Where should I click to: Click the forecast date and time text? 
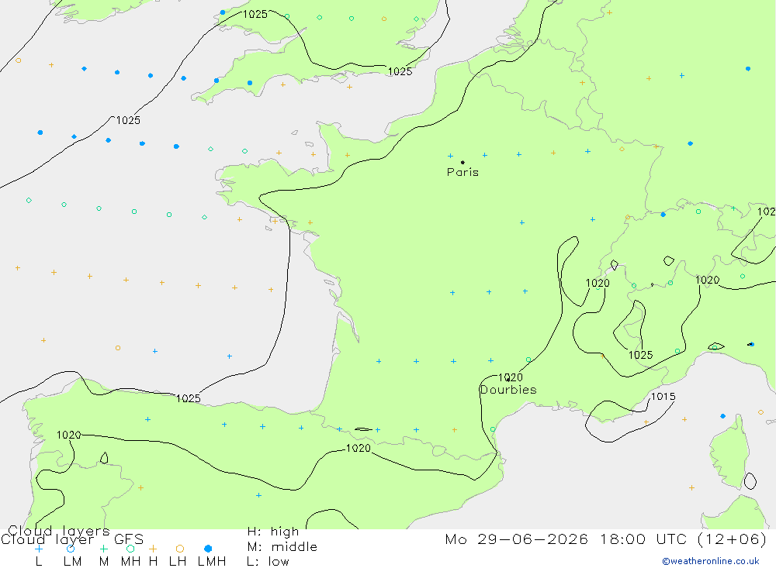pos(606,539)
